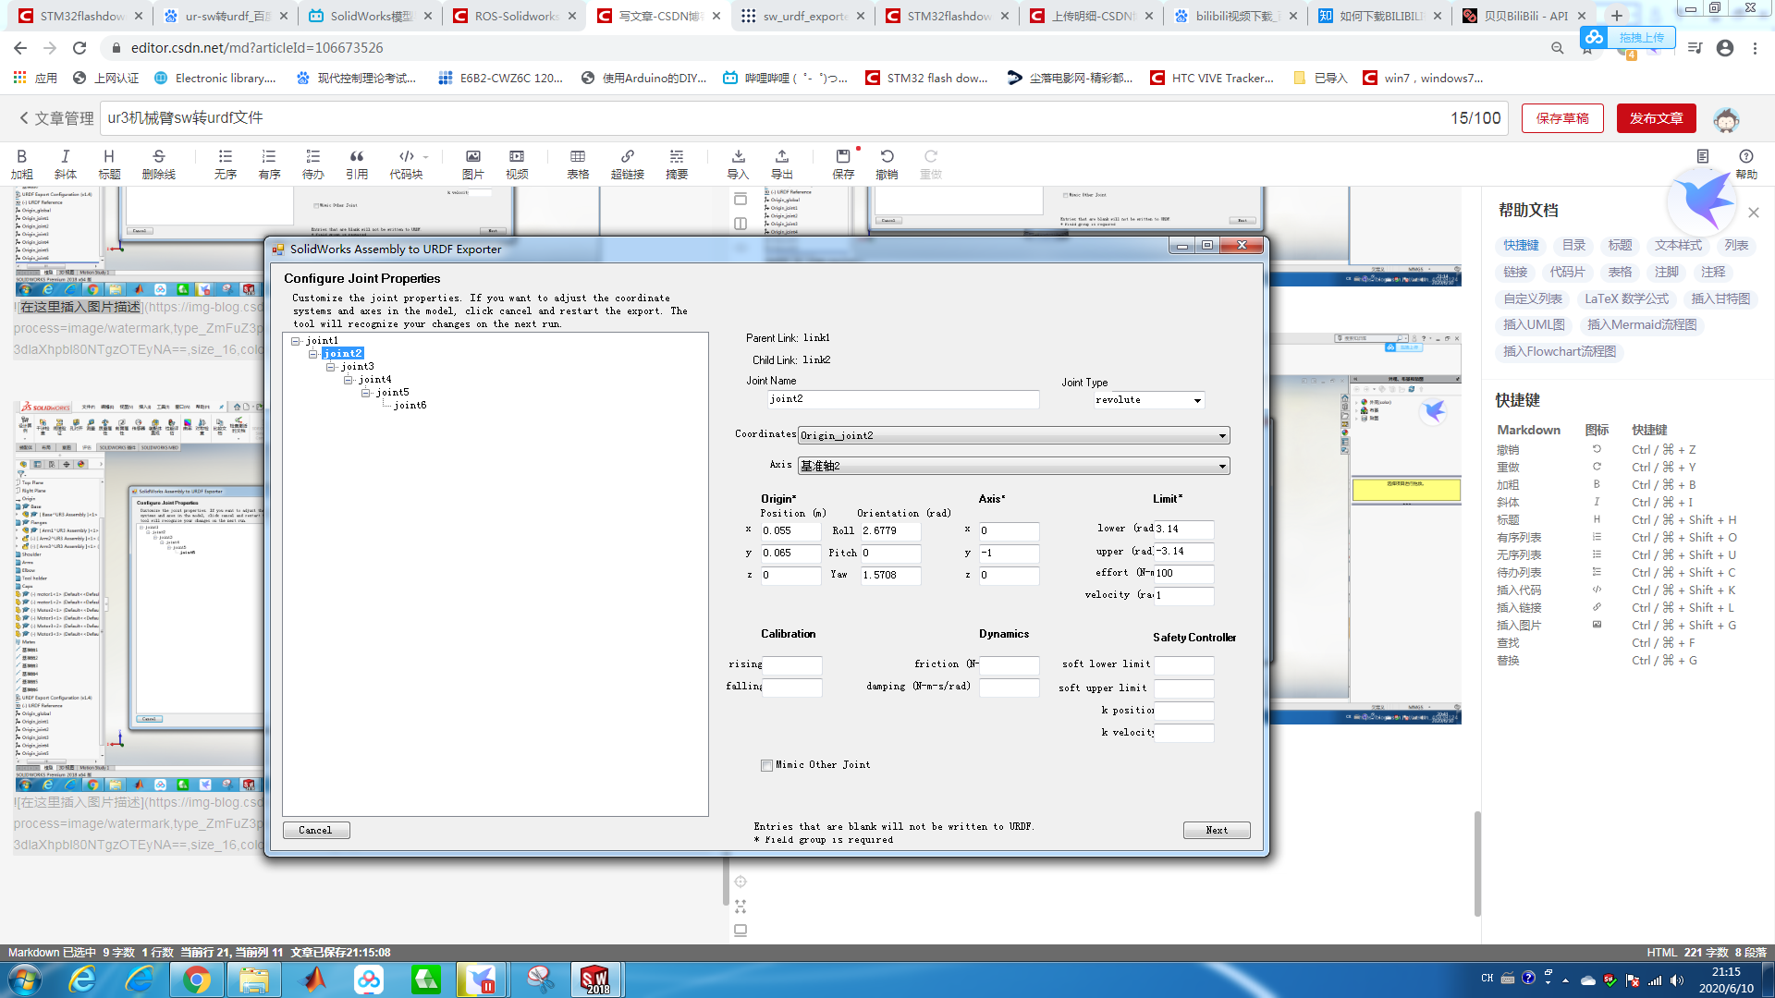Click the insert image (图片) icon
Viewport: 1775px width, 998px height.
point(472,163)
